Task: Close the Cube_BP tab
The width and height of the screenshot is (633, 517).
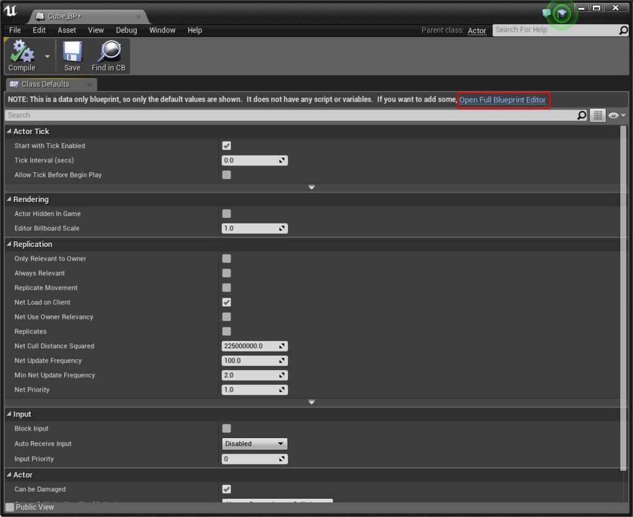Action: (x=138, y=17)
